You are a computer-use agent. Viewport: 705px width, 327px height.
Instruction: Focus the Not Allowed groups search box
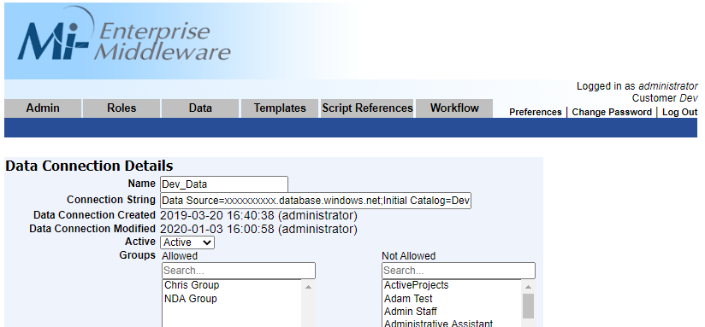coord(458,271)
